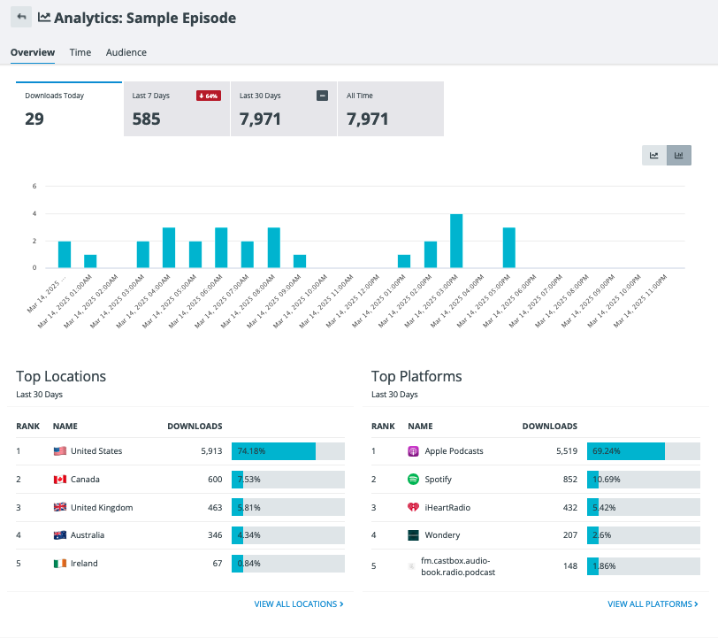The width and height of the screenshot is (718, 638).
Task: Click the 852 downloads value
Action: pyautogui.click(x=570, y=480)
